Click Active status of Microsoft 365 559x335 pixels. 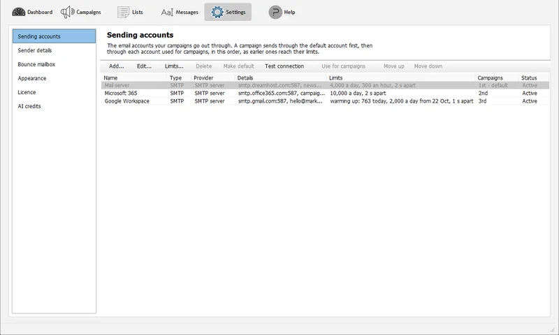click(530, 94)
